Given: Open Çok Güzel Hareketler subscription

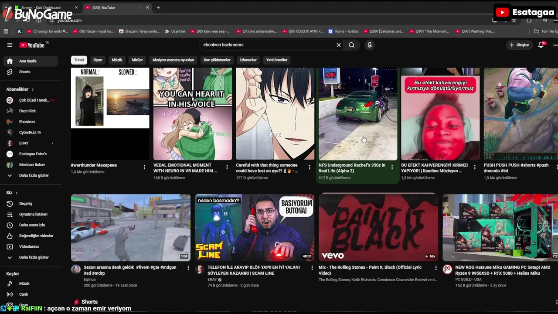Looking at the screenshot, I should click(30, 100).
